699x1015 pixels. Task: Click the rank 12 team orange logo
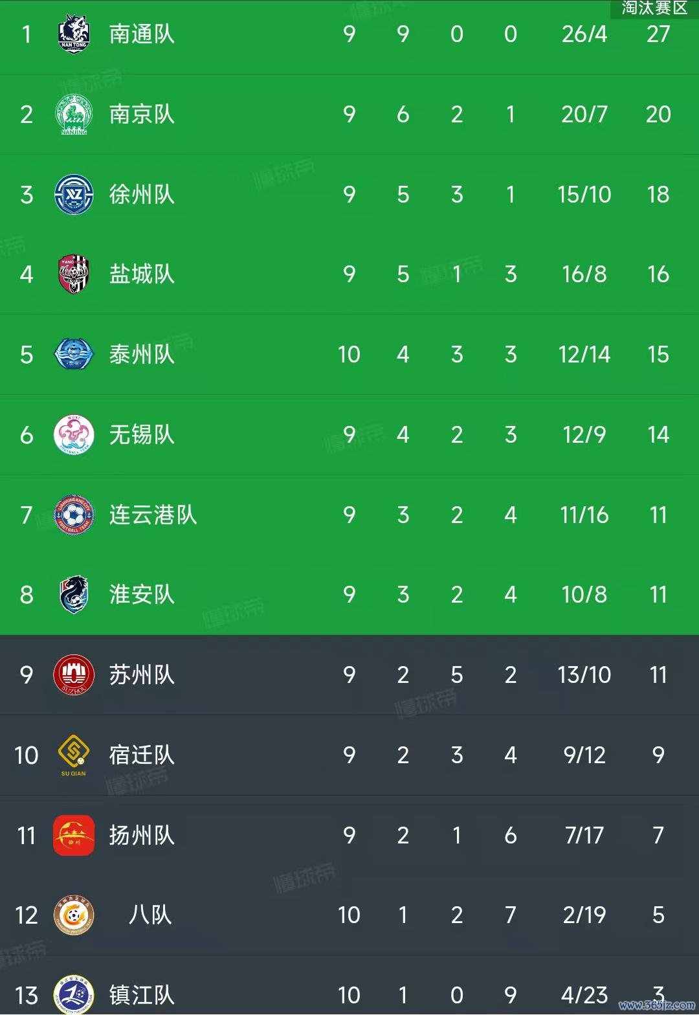tap(74, 915)
